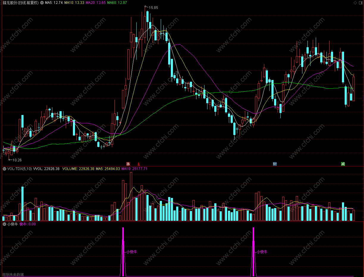Expand the VOL-TDX indicator dropdown arrow
Screen dimensions: 364x277
4,169
